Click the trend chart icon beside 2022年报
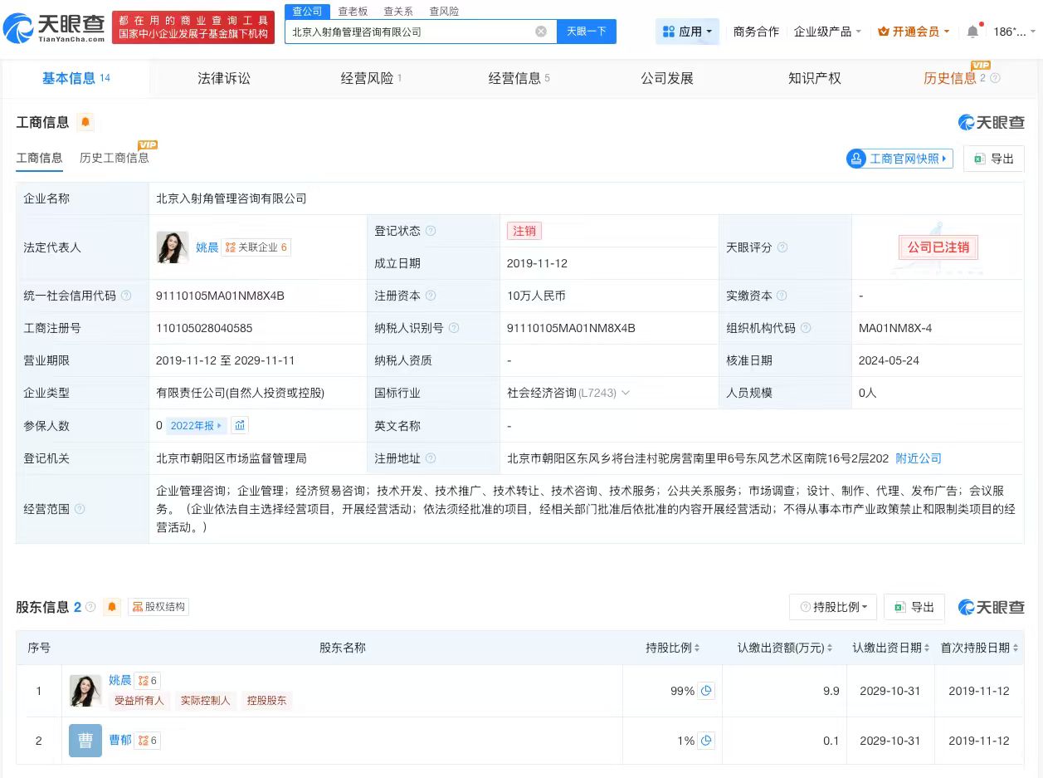1043x778 pixels. click(x=241, y=425)
